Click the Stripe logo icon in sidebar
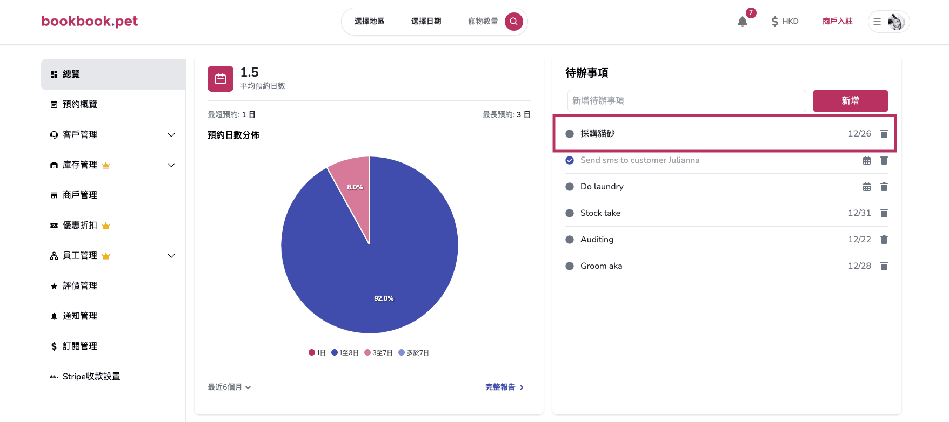Image resolution: width=949 pixels, height=422 pixels. [54, 377]
